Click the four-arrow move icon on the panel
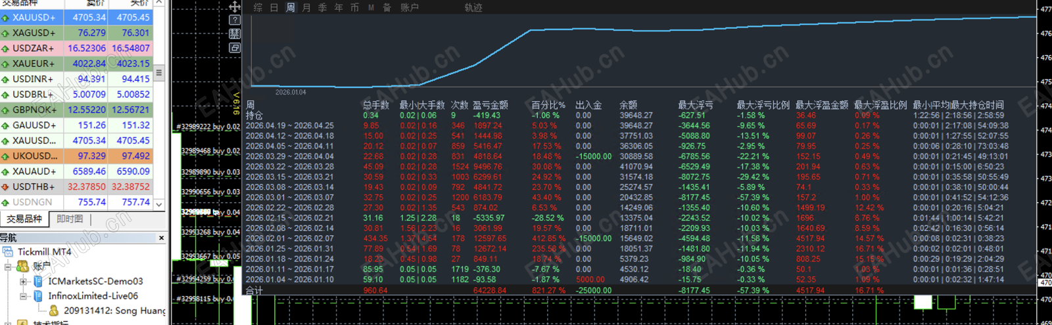 tap(235, 7)
